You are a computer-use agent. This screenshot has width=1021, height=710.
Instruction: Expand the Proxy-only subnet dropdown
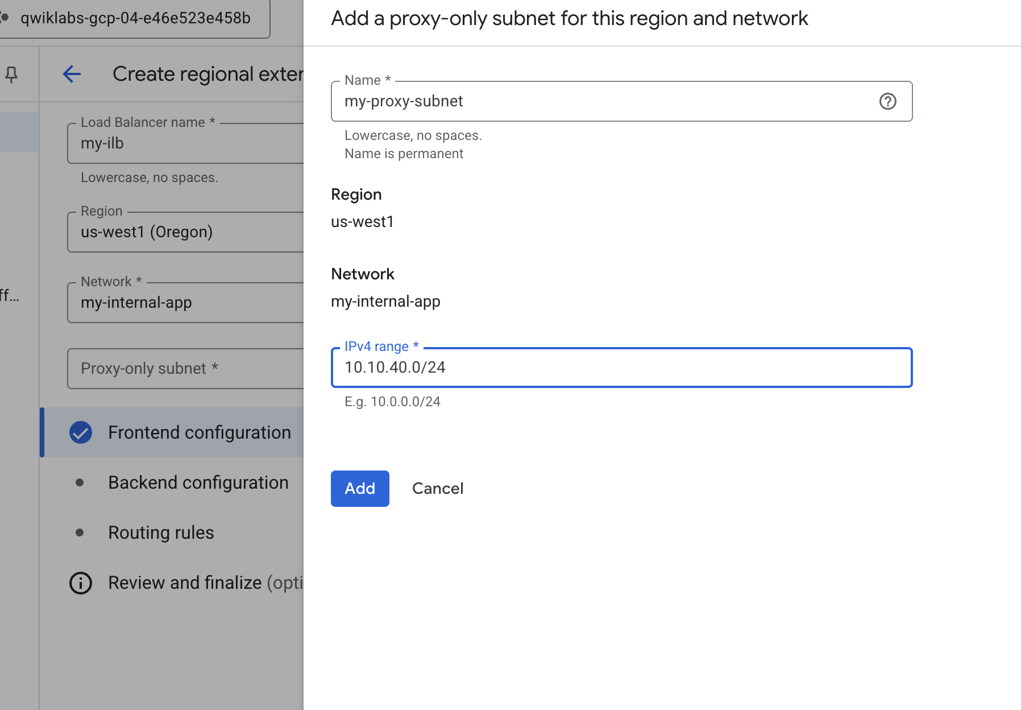point(185,369)
